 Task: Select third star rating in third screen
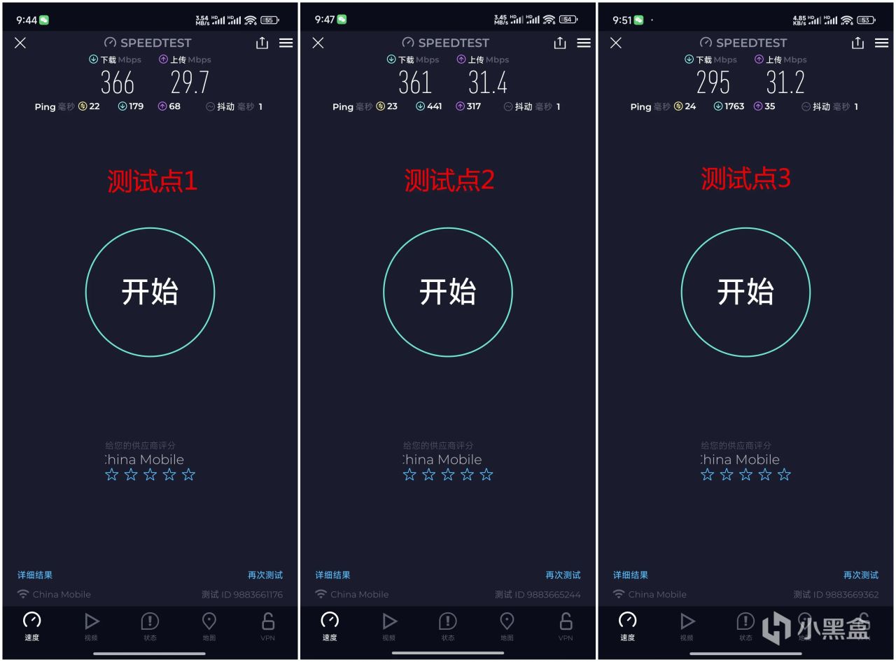745,474
